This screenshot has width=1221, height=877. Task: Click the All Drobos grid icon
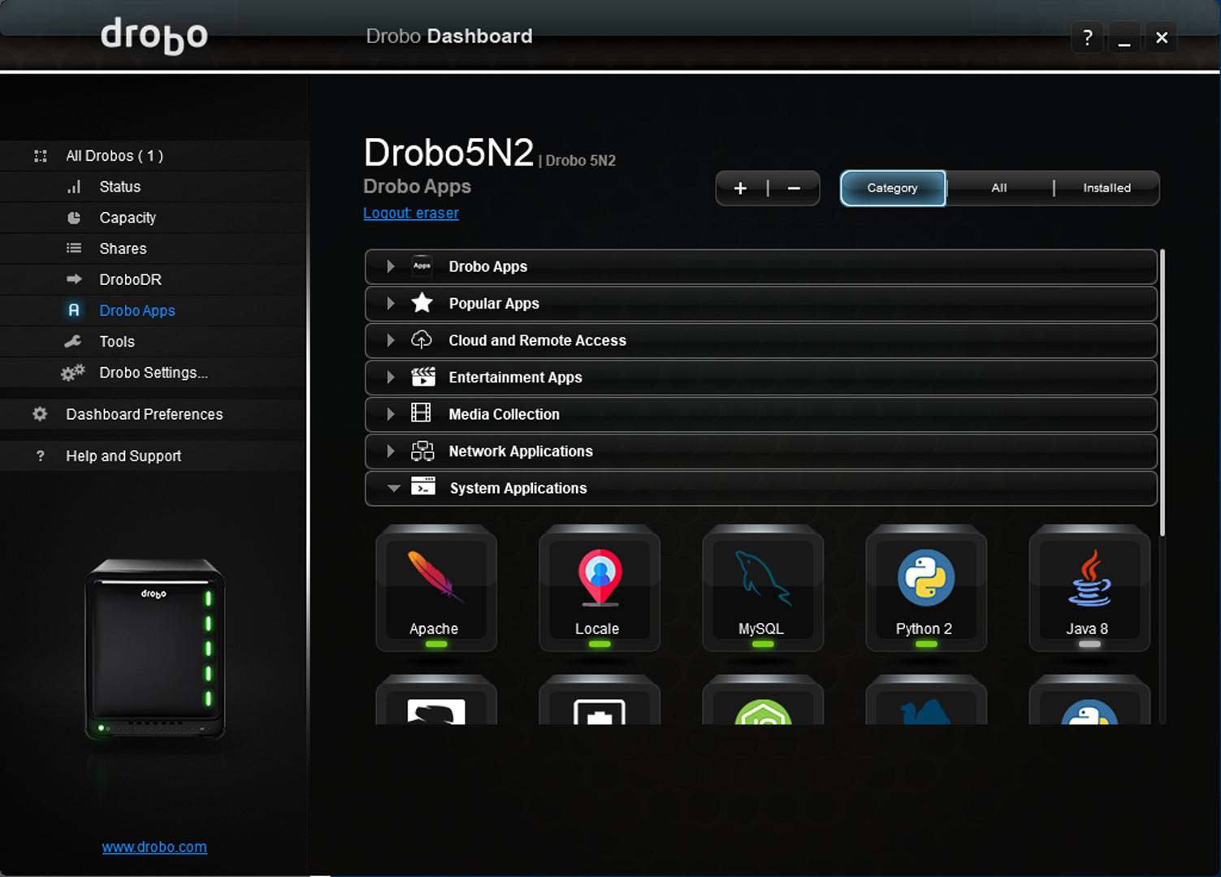[41, 156]
